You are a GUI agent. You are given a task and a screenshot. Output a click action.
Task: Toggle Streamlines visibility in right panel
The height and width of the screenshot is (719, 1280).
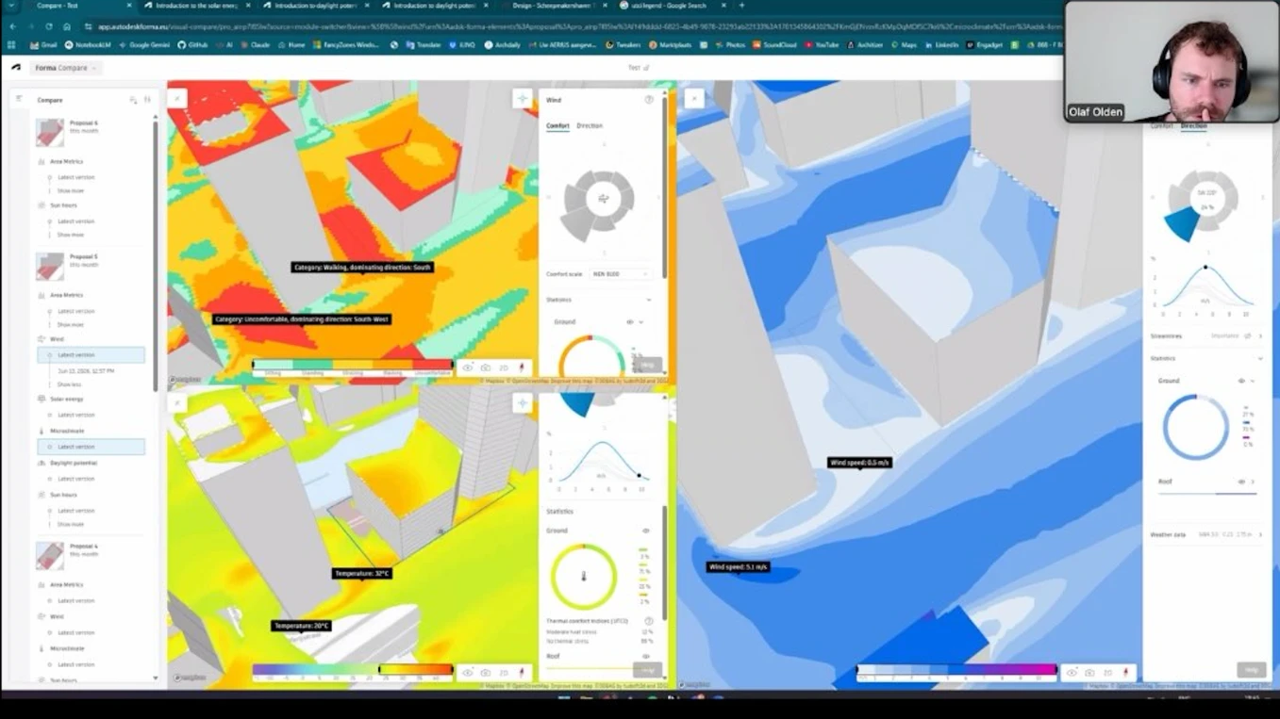pyautogui.click(x=1248, y=336)
